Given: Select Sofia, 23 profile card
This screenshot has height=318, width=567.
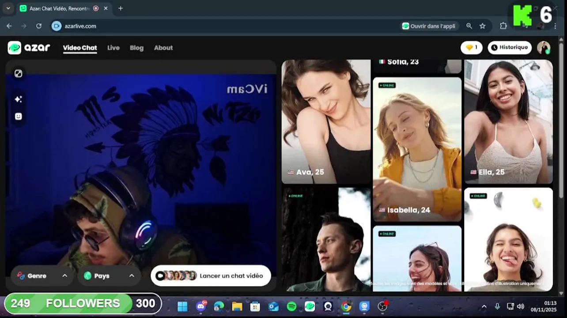Looking at the screenshot, I should (417, 66).
